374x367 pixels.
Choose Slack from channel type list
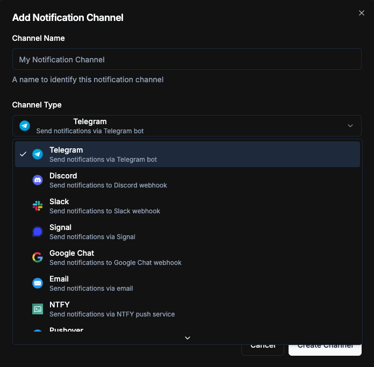coord(105,206)
